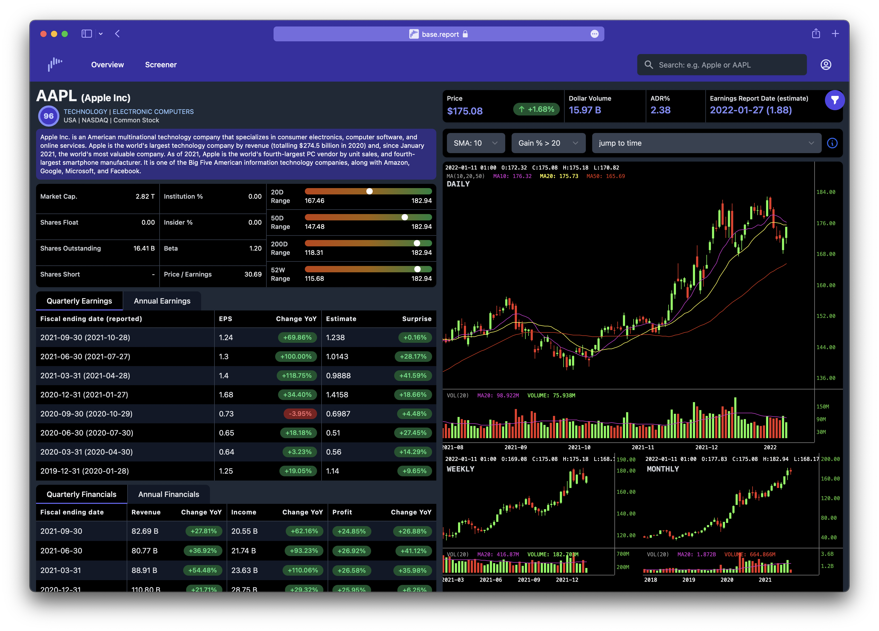
Task: Switch to the Annual Financials tab
Action: click(x=168, y=494)
